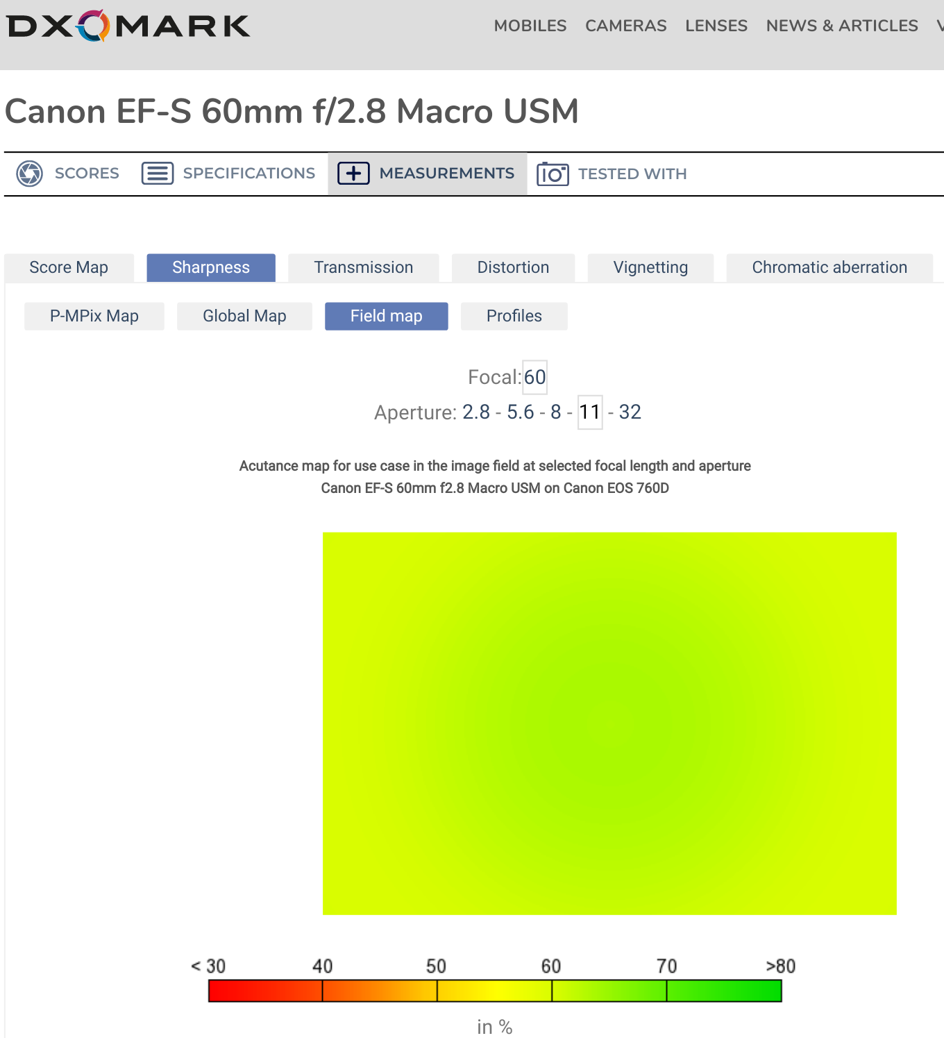Click the yellow section of the legend bar
944x1038 pixels.
pos(495,991)
